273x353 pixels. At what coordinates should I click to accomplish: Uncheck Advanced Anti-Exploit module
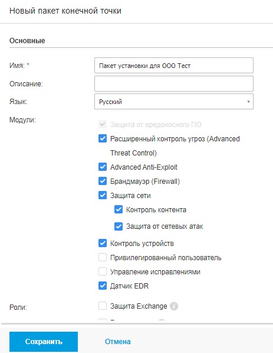[103, 167]
